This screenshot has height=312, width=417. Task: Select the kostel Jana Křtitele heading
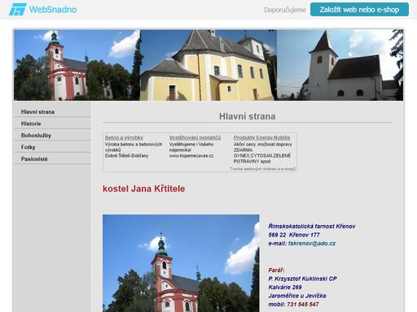pos(143,188)
